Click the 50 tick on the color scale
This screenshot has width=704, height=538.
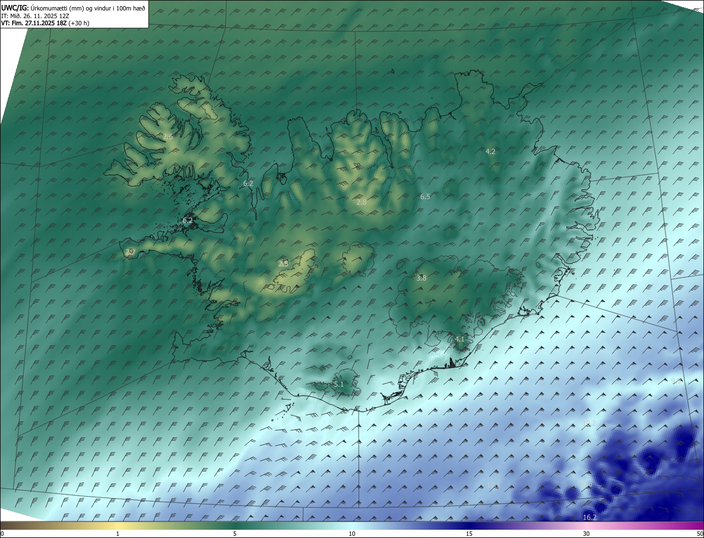[x=700, y=534]
